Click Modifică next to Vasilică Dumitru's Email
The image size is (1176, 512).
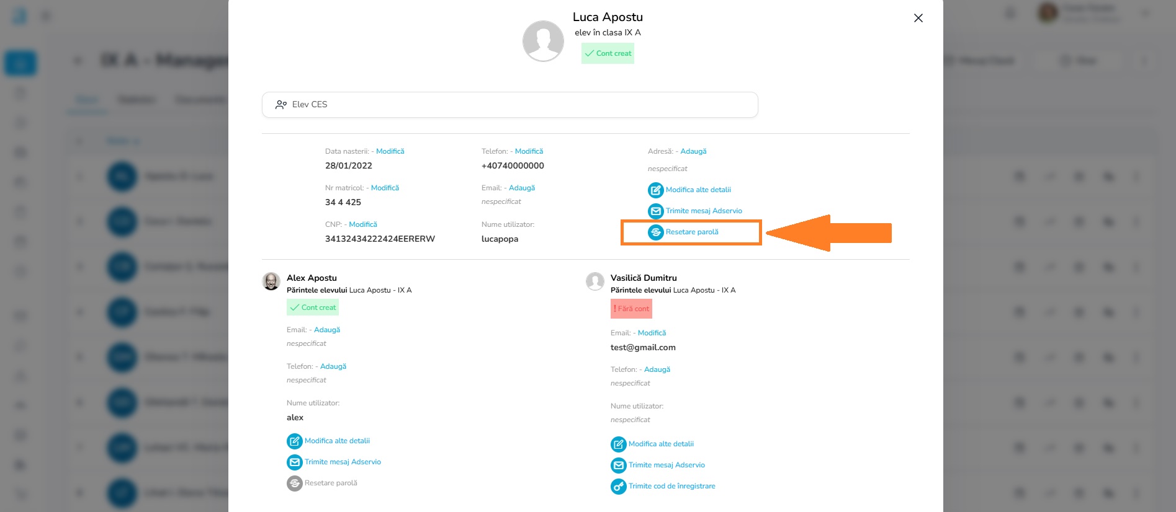(652, 333)
